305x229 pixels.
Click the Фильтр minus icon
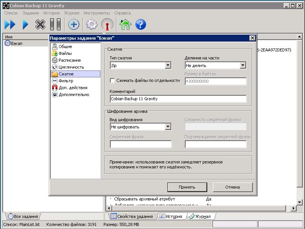(55, 81)
